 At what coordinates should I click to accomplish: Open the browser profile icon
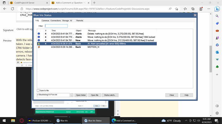[201, 9]
